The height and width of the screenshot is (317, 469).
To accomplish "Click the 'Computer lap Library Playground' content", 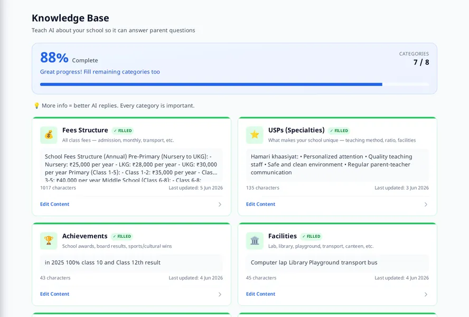I will (x=337, y=263).
